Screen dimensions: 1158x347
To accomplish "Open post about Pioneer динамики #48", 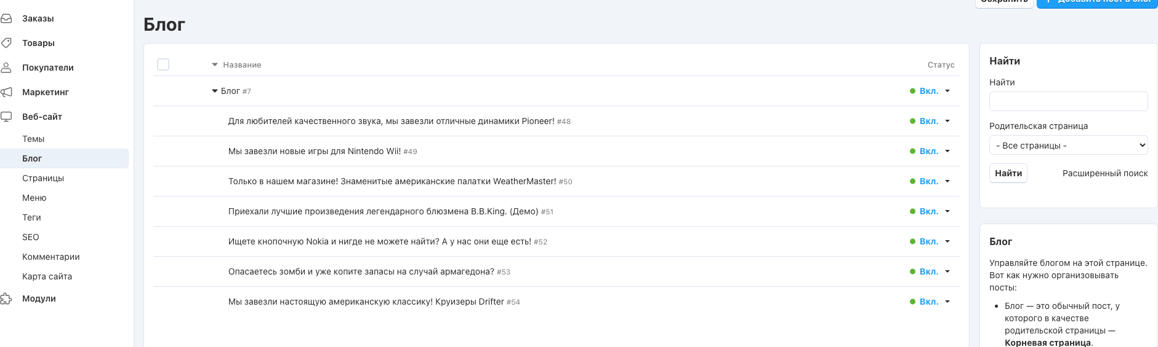I will (x=391, y=121).
